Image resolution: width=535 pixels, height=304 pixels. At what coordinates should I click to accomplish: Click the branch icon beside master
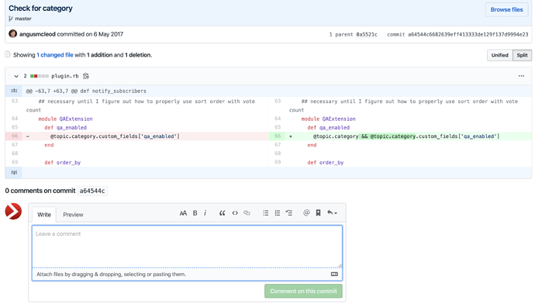[11, 19]
